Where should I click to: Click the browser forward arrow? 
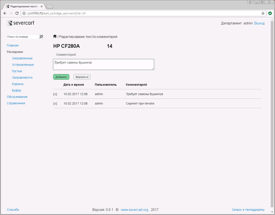coord(11,13)
